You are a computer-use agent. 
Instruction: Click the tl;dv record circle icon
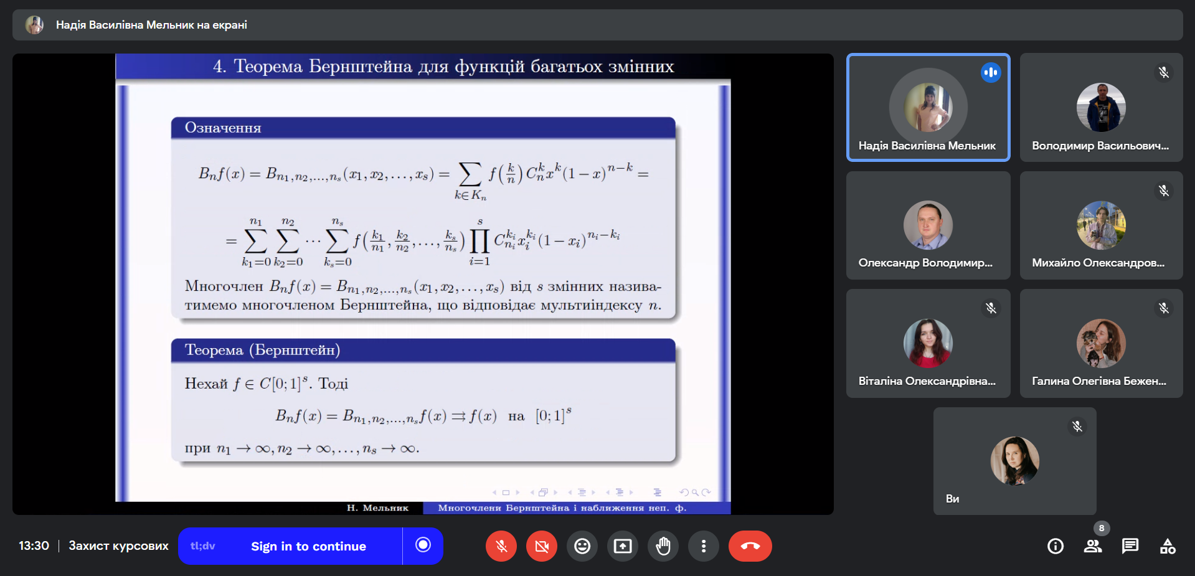(x=423, y=545)
